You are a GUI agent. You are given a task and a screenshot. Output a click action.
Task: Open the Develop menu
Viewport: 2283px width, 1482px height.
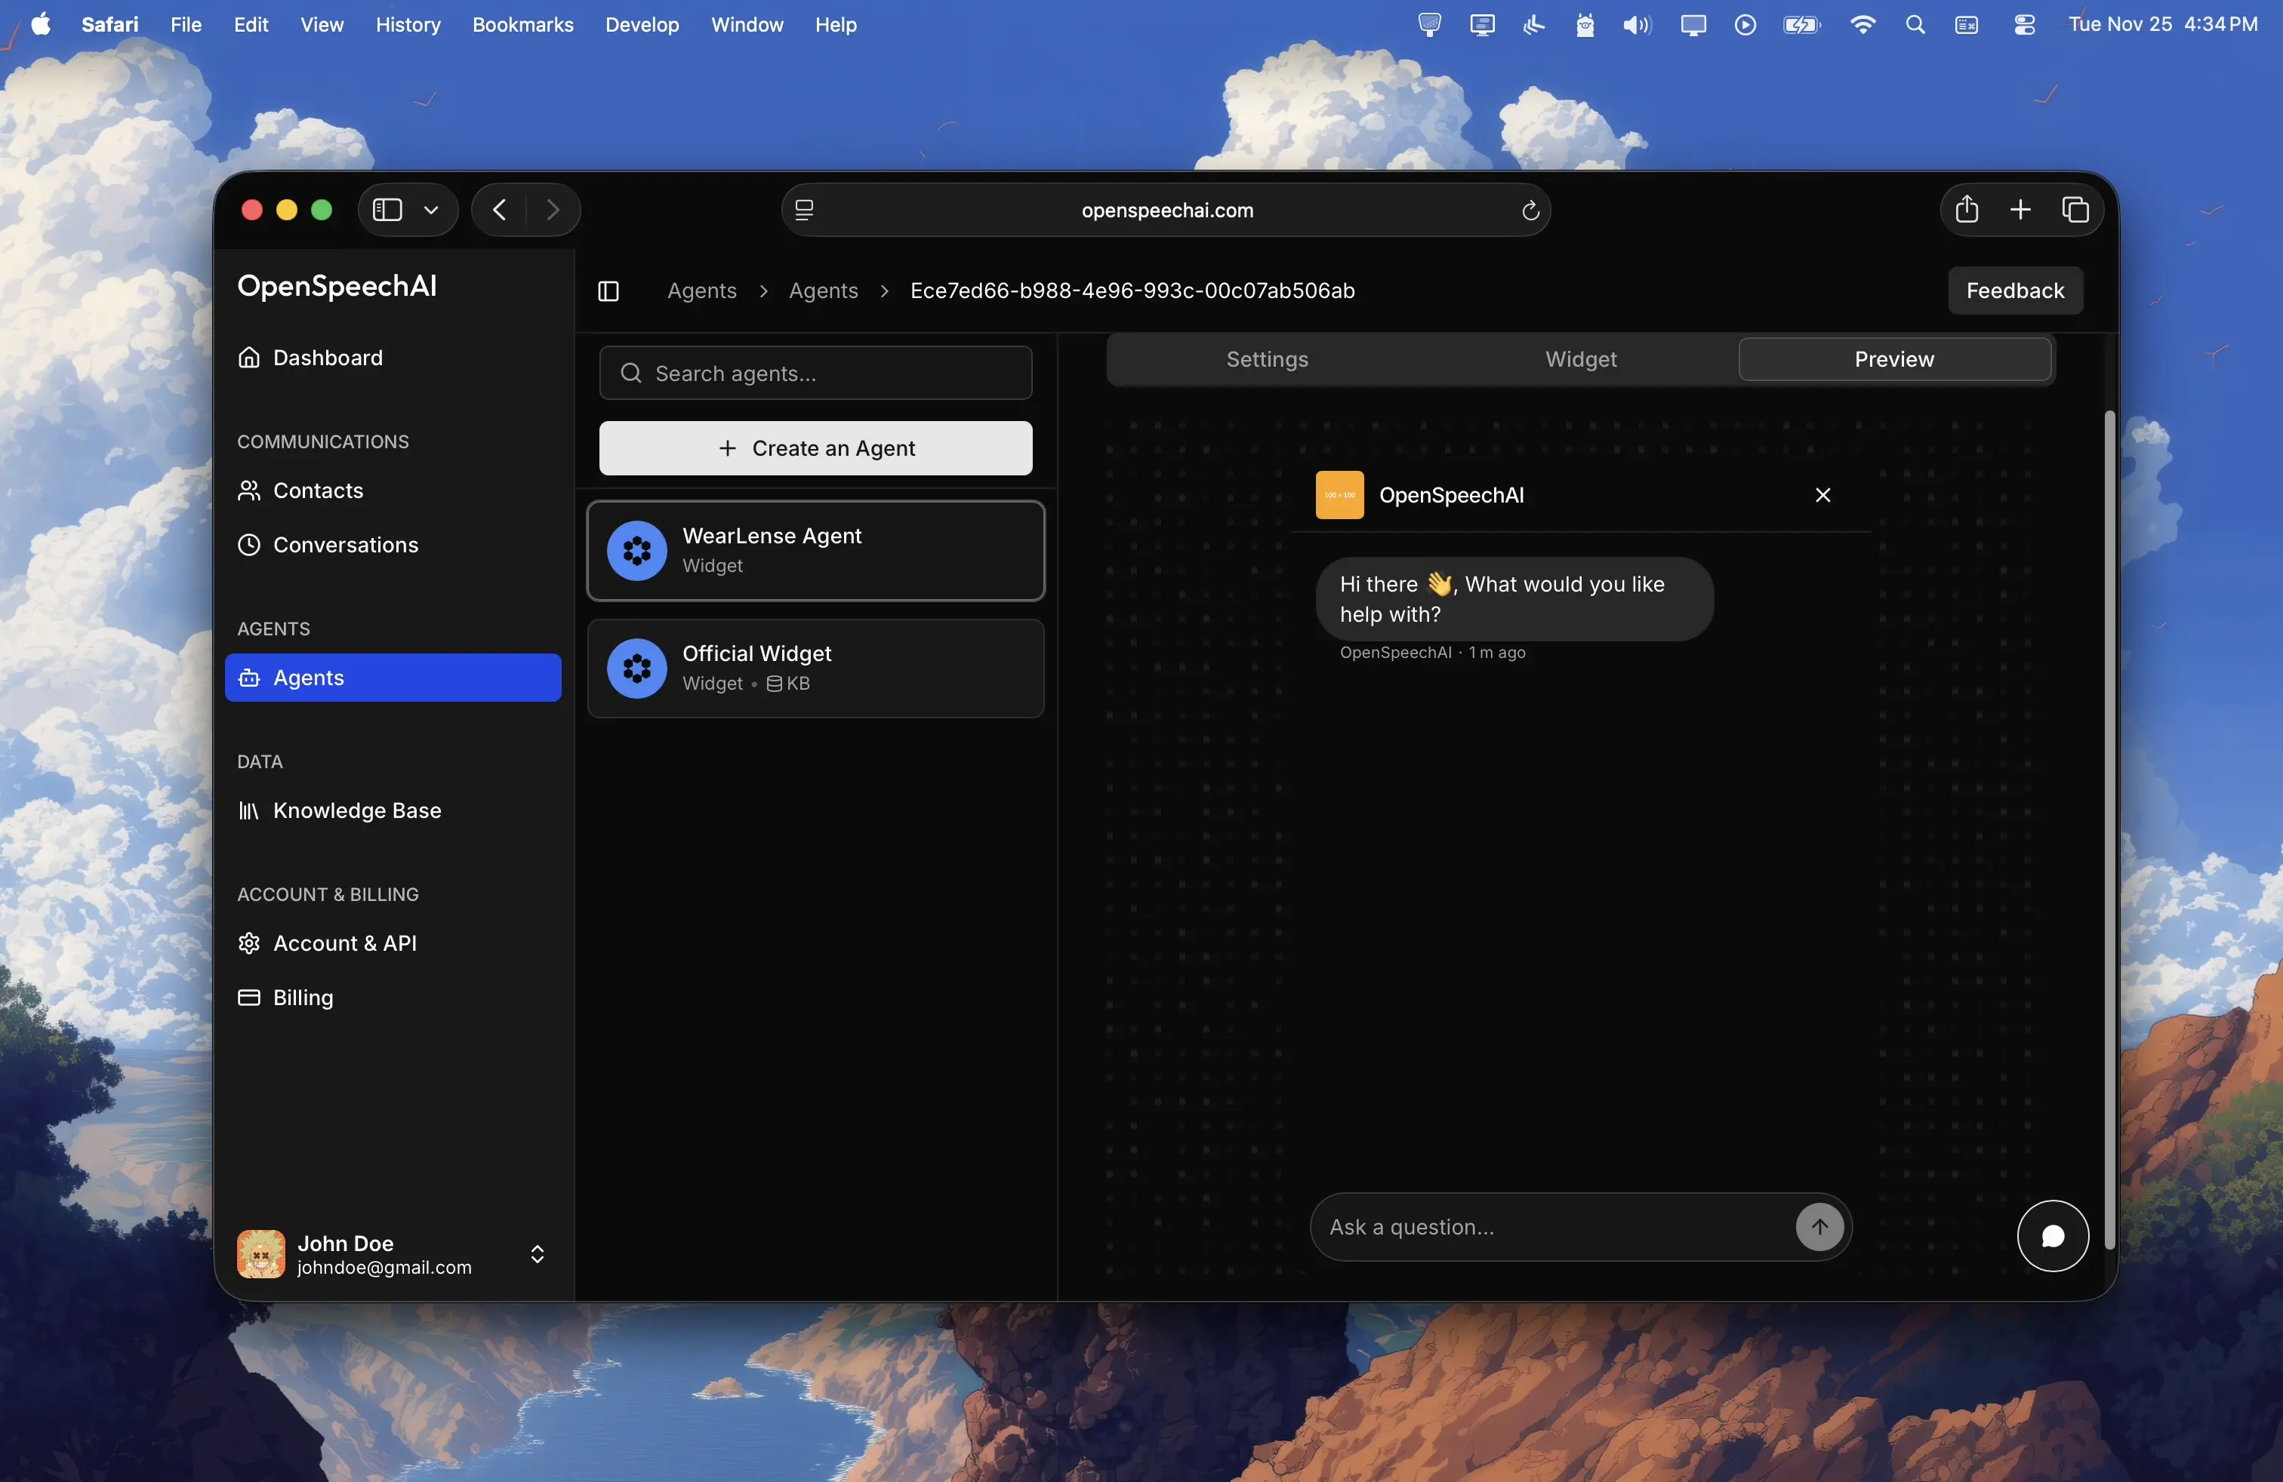[642, 24]
